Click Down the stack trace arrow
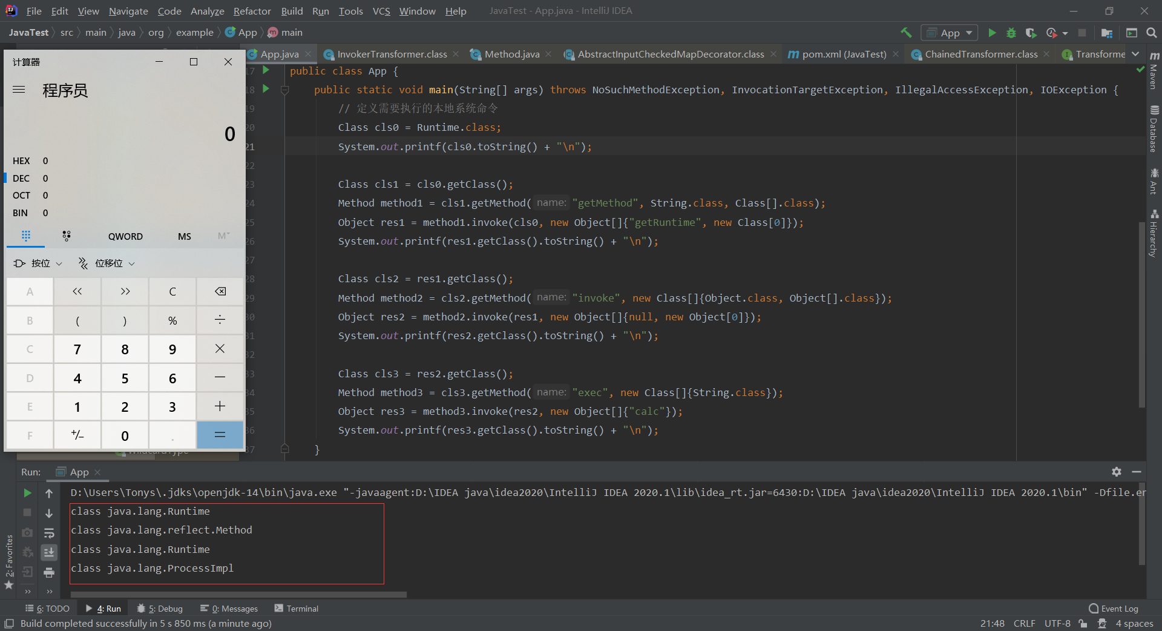The height and width of the screenshot is (631, 1162). point(49,513)
